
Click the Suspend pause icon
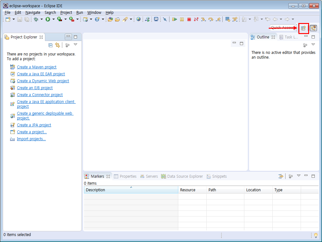point(182,19)
